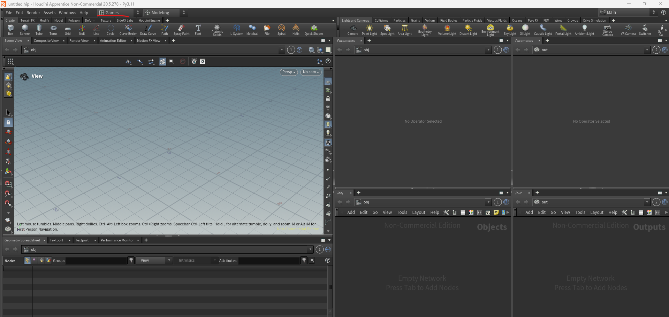The image size is (669, 317).
Task: Select the Helix shelf tool
Action: (x=296, y=30)
